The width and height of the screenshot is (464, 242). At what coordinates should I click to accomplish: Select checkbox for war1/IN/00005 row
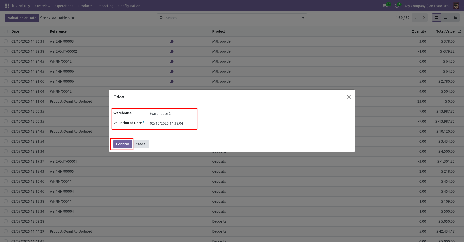point(6,171)
